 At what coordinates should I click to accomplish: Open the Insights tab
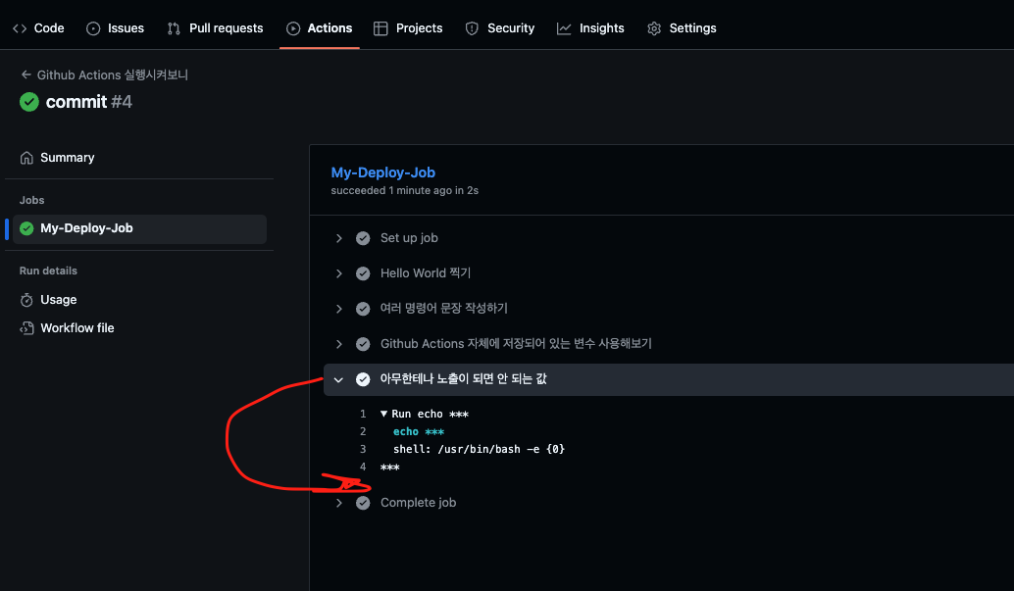coord(590,27)
